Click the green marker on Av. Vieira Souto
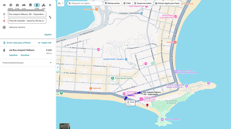231x129 pixels. click(61, 93)
